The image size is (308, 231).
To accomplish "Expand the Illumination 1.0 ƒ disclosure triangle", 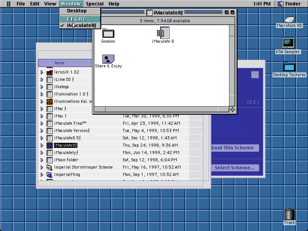I will [42, 94].
